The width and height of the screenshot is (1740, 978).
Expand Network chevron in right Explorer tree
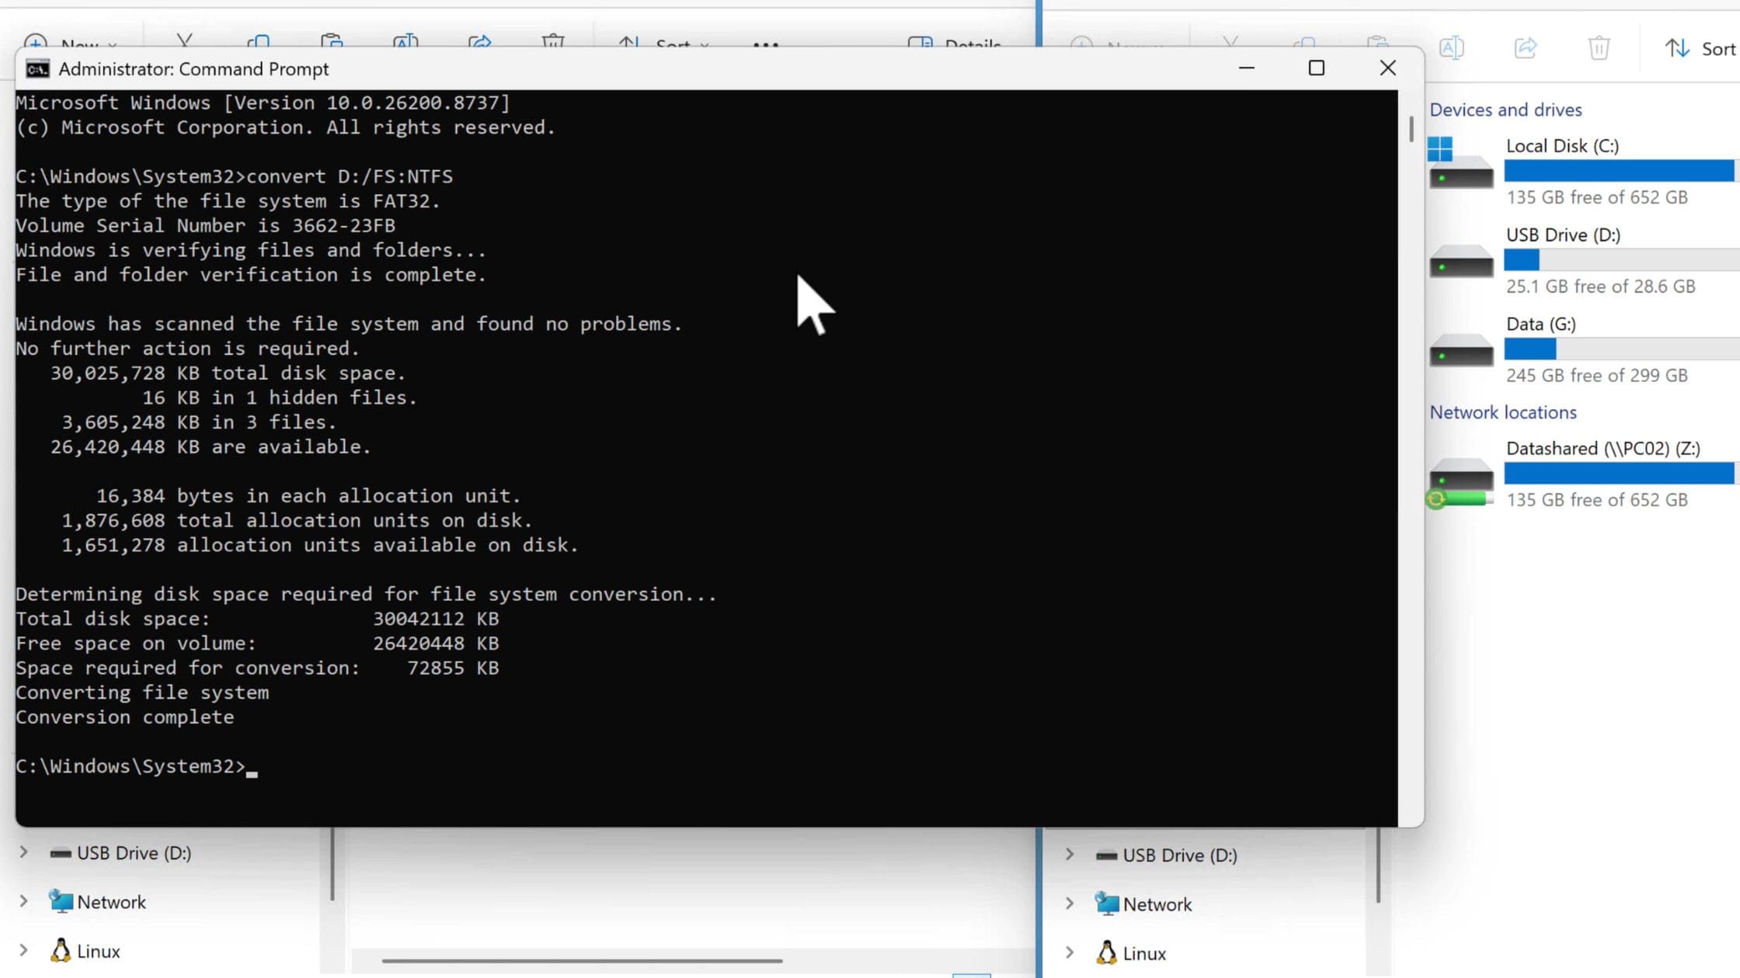coord(1070,903)
